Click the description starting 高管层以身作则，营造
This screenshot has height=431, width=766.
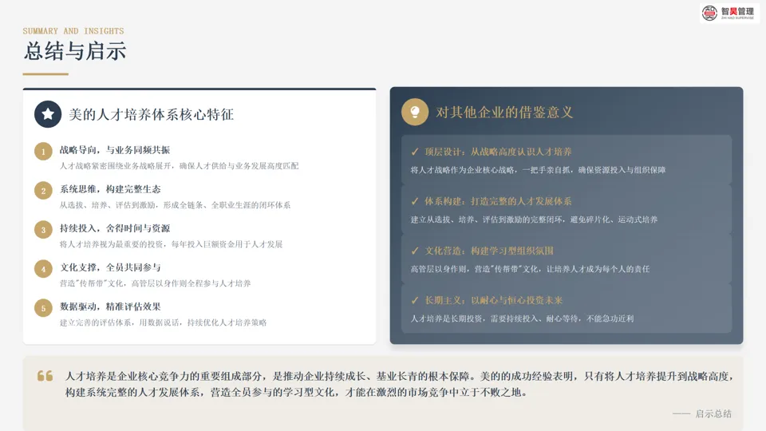tap(530, 269)
